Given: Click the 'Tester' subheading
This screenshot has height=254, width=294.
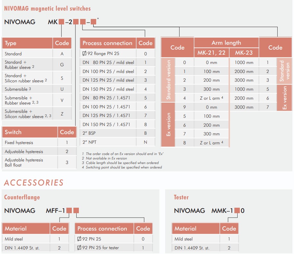Looking at the screenshot, I should tap(181, 197).
